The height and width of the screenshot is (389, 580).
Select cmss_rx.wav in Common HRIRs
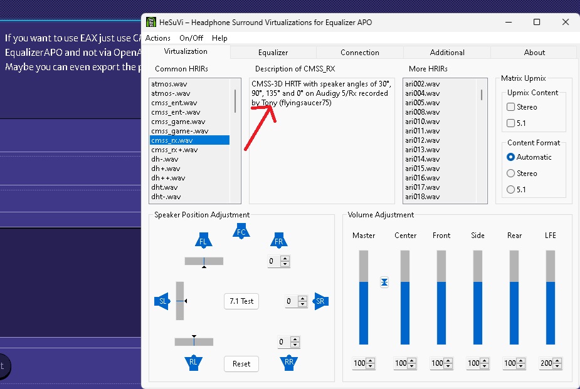[x=189, y=140]
